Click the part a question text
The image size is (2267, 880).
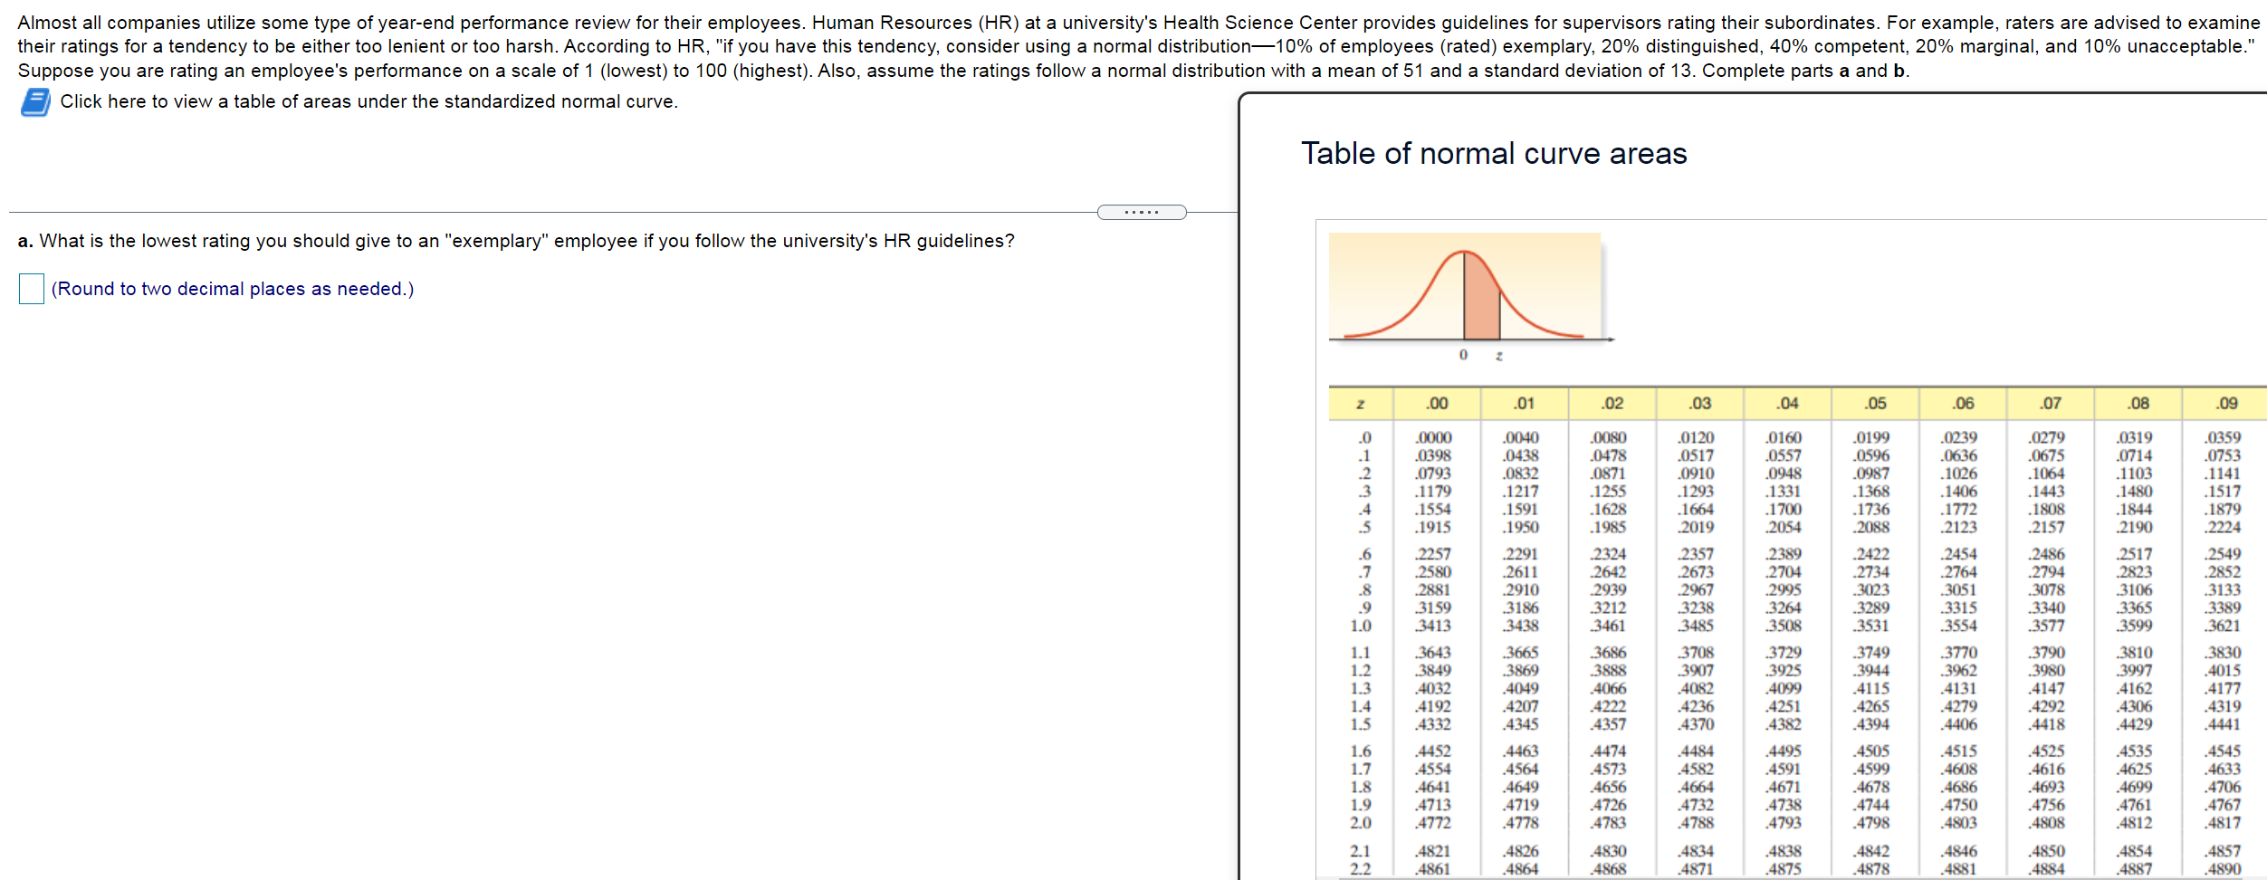[516, 241]
